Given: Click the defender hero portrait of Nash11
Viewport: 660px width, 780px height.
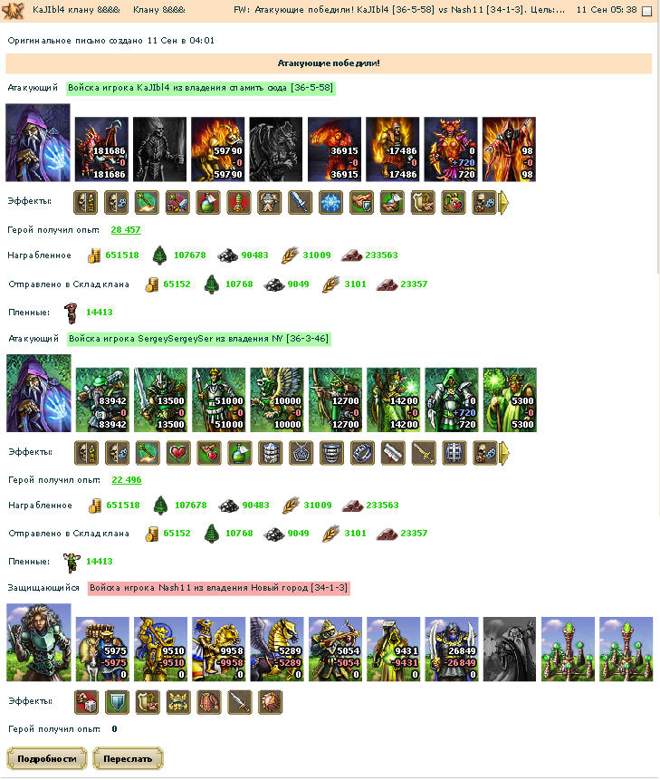Looking at the screenshot, I should click(39, 642).
